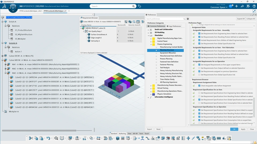
Task: Select the App Preferences tab
Action: click(x=174, y=26)
